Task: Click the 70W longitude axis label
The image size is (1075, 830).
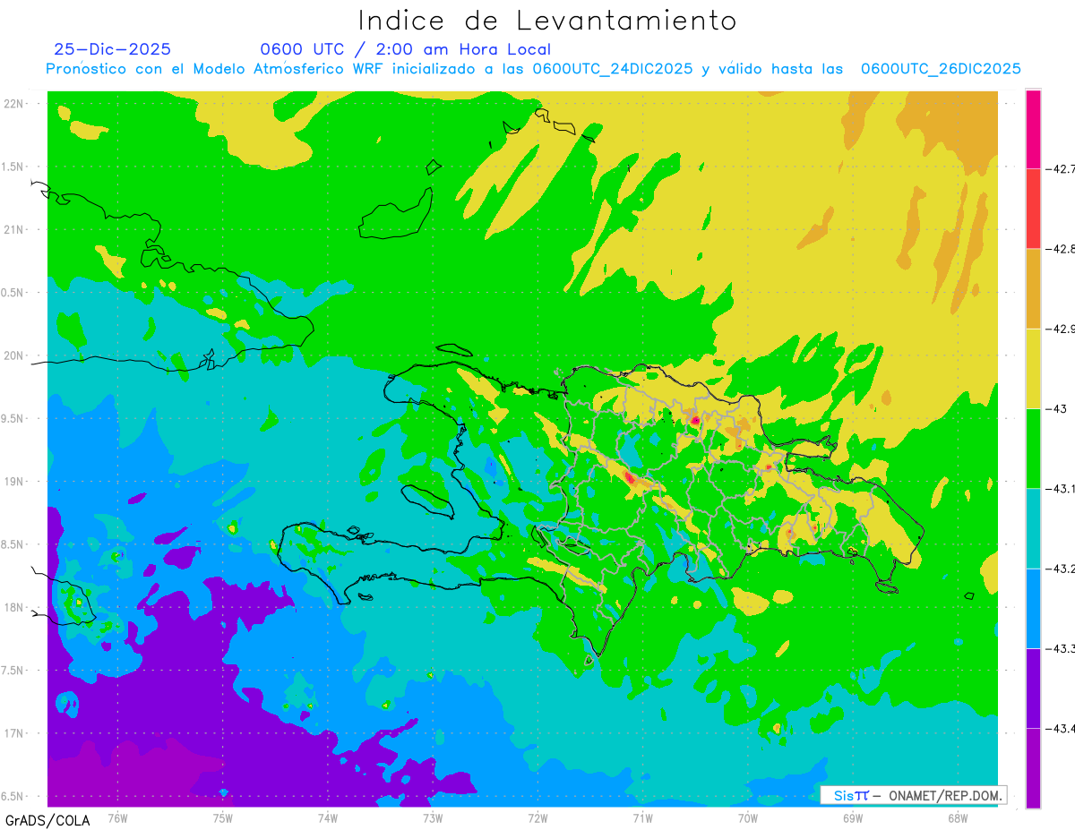Action: pos(747,817)
